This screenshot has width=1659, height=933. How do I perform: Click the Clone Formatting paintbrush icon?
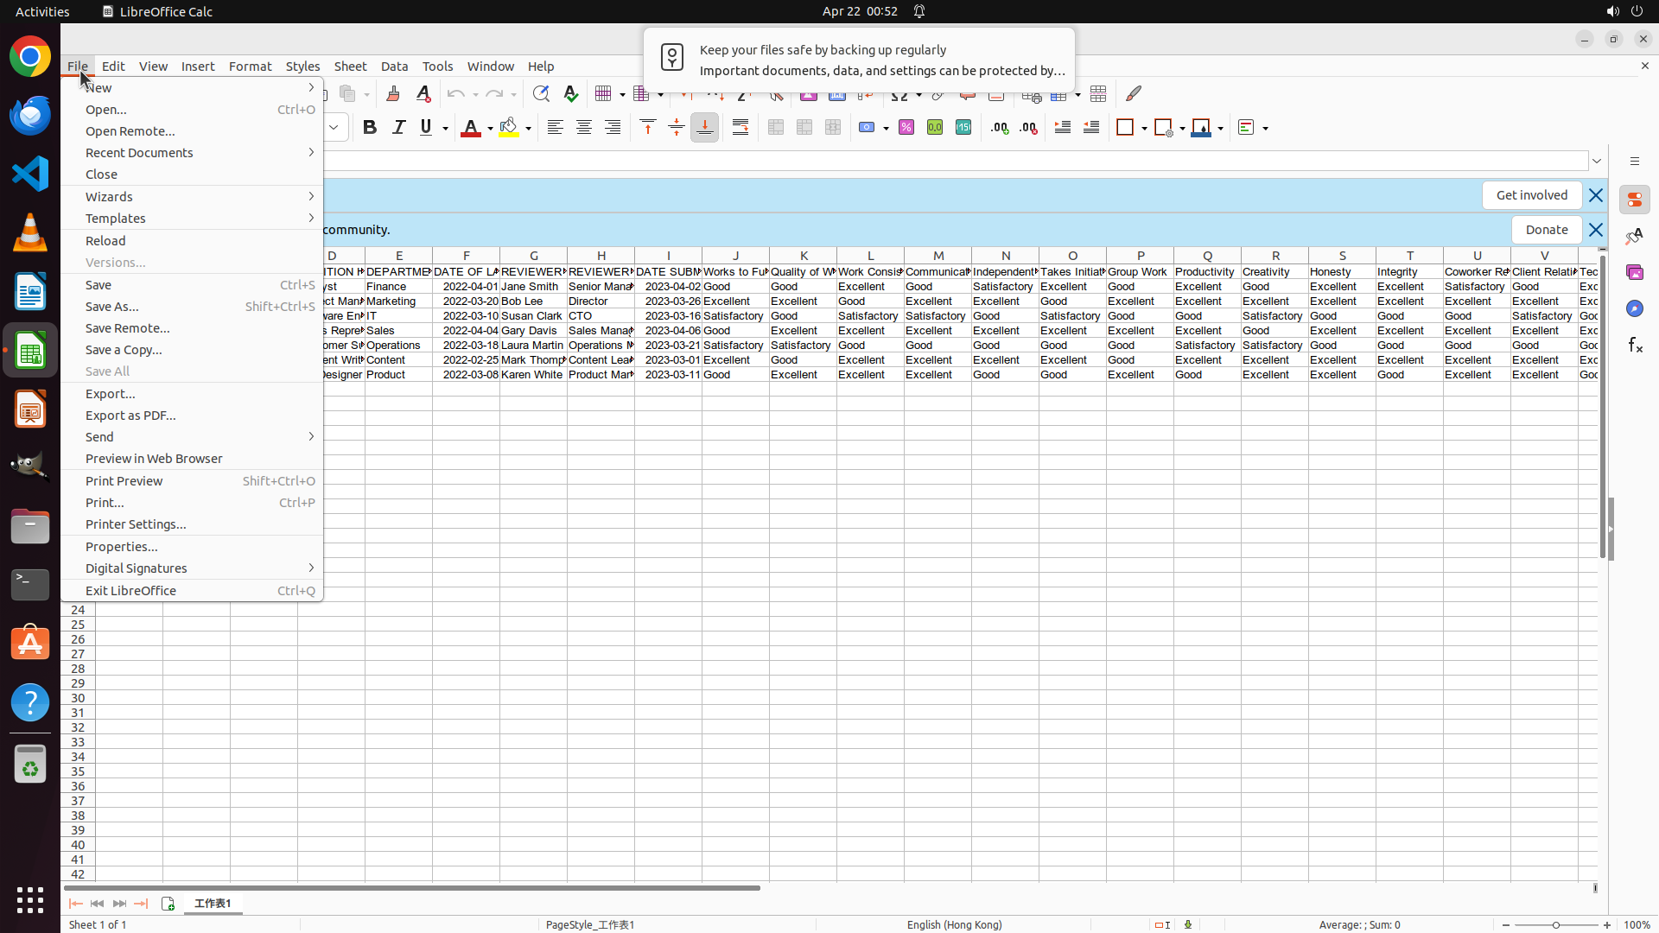(393, 93)
